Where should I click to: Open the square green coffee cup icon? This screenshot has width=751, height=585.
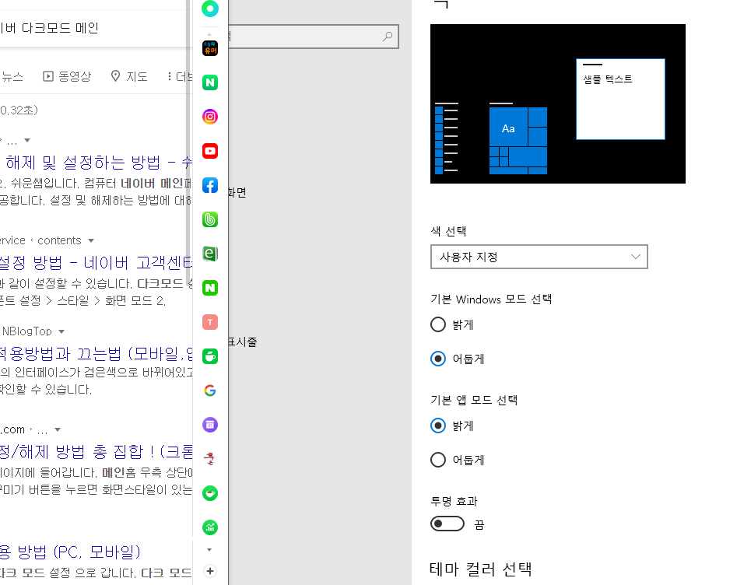(x=210, y=356)
